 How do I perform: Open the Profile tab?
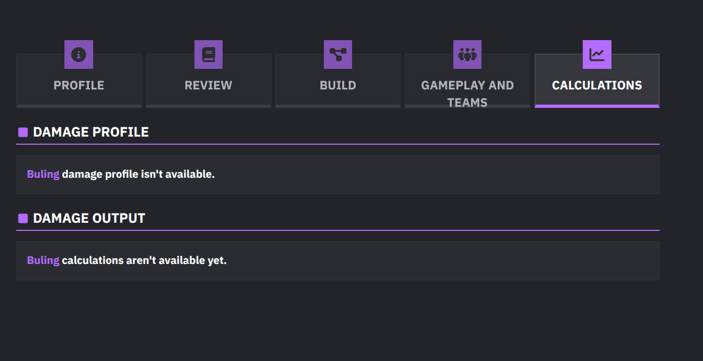point(79,81)
